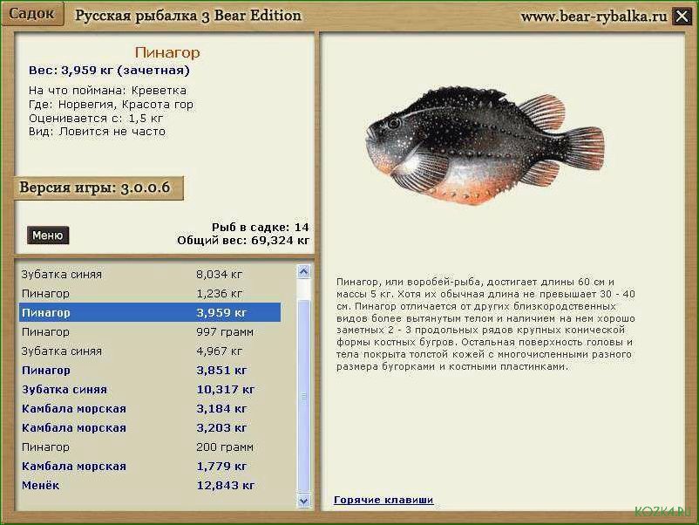Image resolution: width=699 pixels, height=525 pixels.
Task: Close the Садок window
Action: [682, 17]
